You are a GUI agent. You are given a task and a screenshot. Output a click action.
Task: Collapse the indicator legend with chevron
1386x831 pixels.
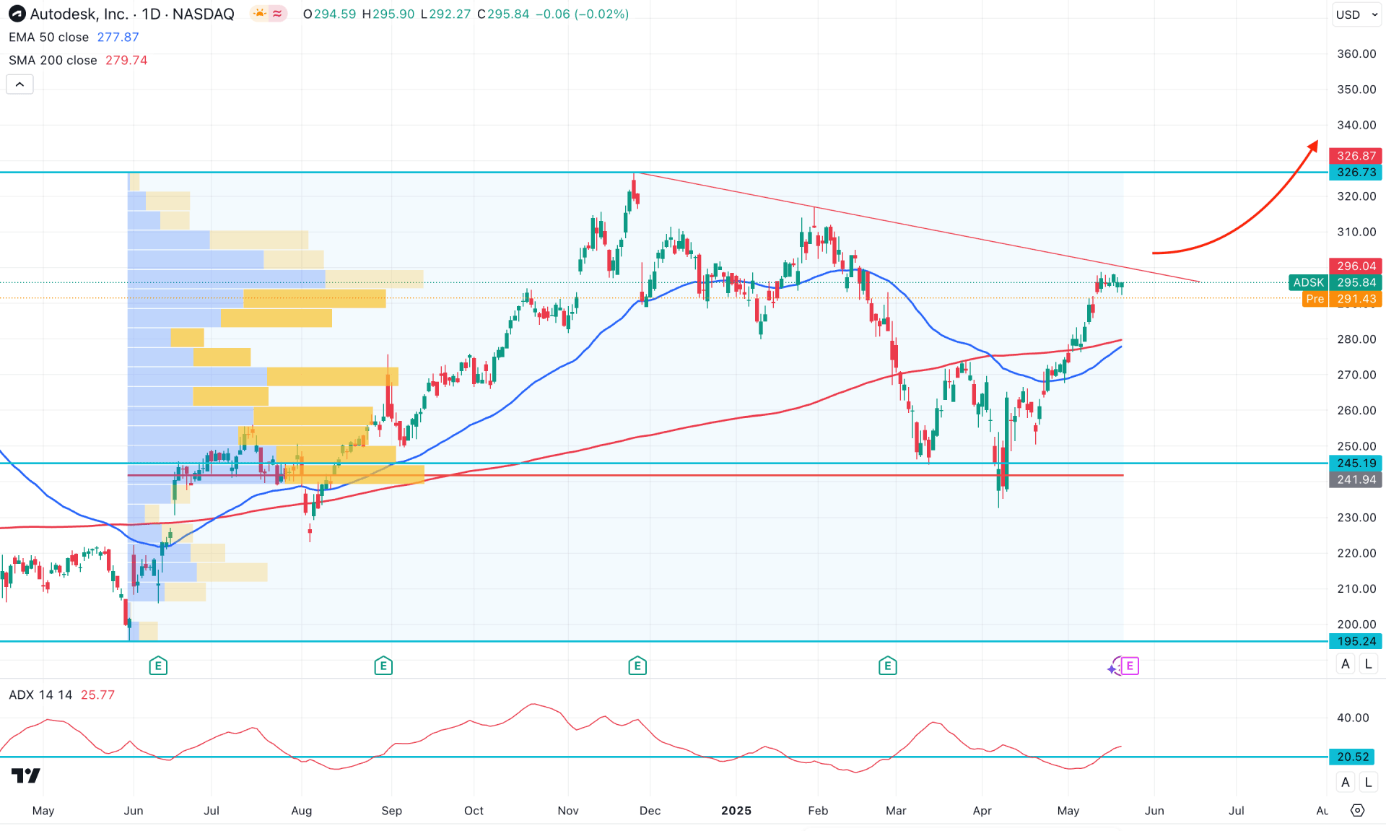(19, 84)
